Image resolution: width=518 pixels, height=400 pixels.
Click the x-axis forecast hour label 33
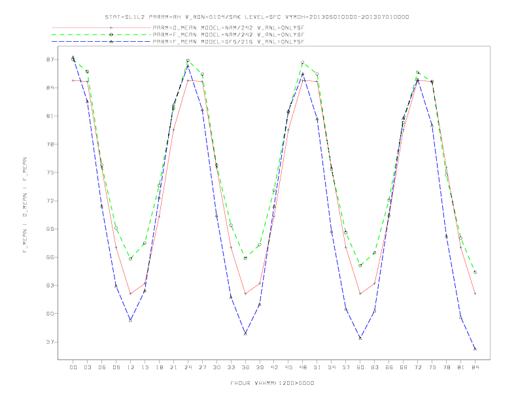point(231,367)
